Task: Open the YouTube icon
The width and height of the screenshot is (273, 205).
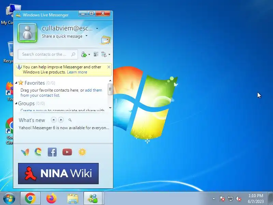Action: tap(67, 152)
